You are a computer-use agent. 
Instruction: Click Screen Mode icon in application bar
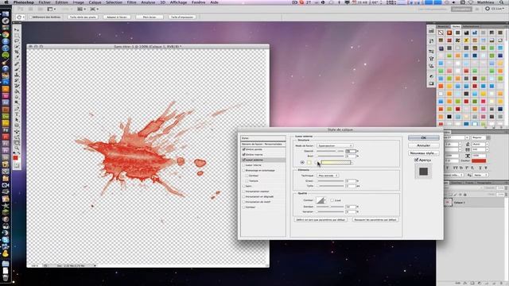[x=94, y=9]
